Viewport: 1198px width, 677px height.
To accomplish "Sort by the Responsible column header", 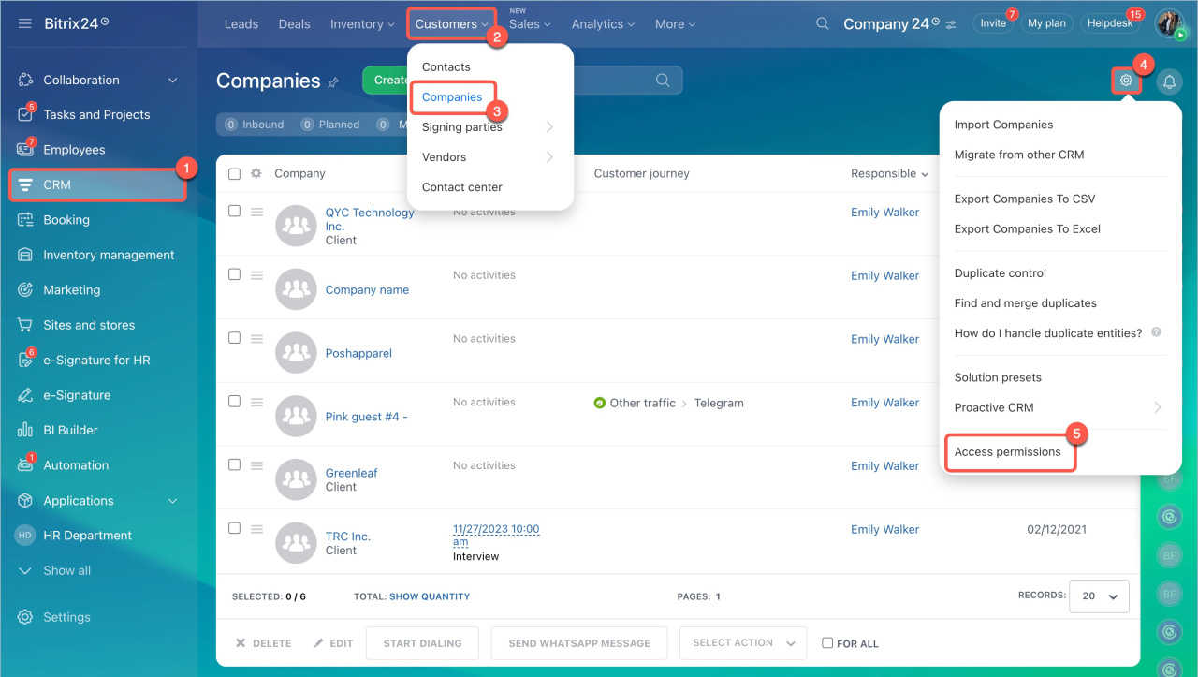I will click(x=889, y=173).
